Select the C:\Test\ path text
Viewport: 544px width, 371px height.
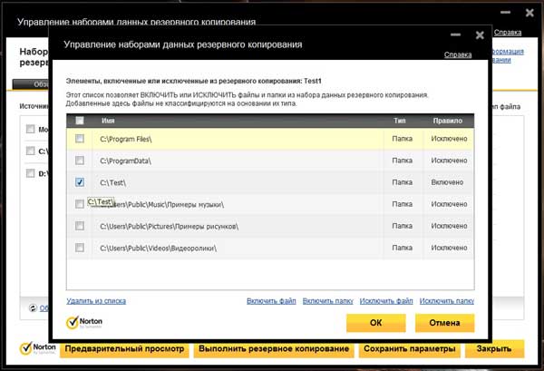112,182
